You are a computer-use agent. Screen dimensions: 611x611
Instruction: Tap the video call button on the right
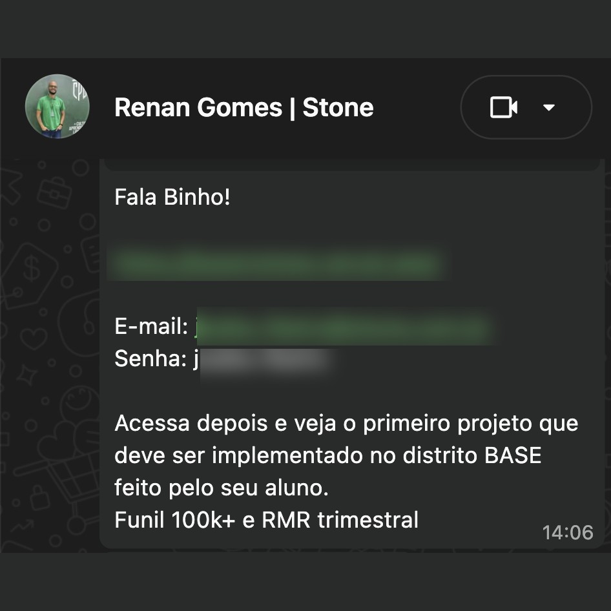(503, 107)
